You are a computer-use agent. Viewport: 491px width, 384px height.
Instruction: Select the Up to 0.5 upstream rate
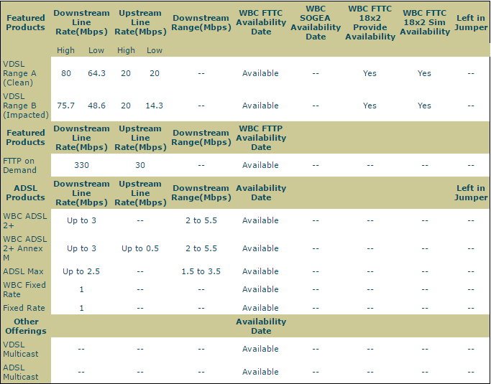point(140,248)
